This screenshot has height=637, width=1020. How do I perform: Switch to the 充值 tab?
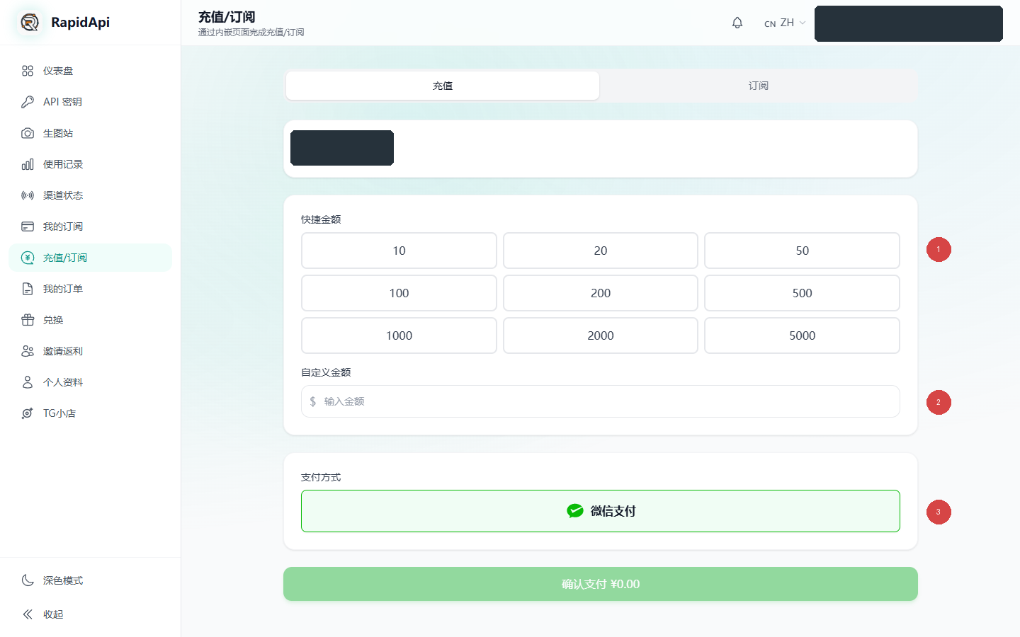pos(443,86)
